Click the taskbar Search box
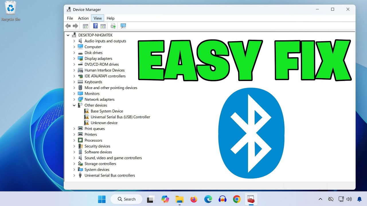367x206 pixels. tap(126, 199)
